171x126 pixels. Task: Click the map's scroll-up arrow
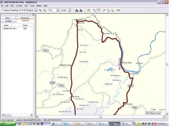(x=167, y=15)
